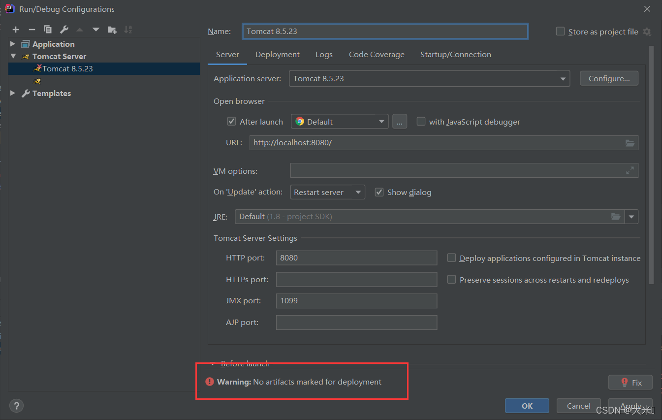
Task: Move configuration down with the arrow icon
Action: coord(95,30)
